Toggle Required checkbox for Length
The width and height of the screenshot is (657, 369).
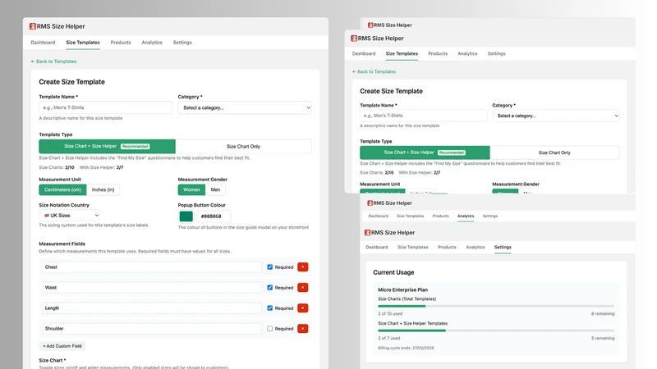[270, 308]
